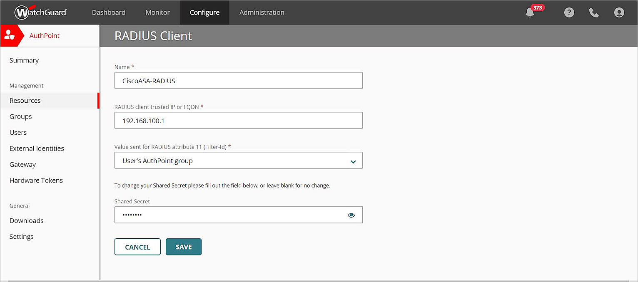The image size is (638, 282).
Task: Click the Name field containing CiscoASA-RADIUS
Action: point(238,80)
